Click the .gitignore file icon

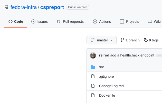[93, 76]
